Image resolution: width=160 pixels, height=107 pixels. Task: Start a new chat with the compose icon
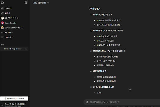click(26, 3)
